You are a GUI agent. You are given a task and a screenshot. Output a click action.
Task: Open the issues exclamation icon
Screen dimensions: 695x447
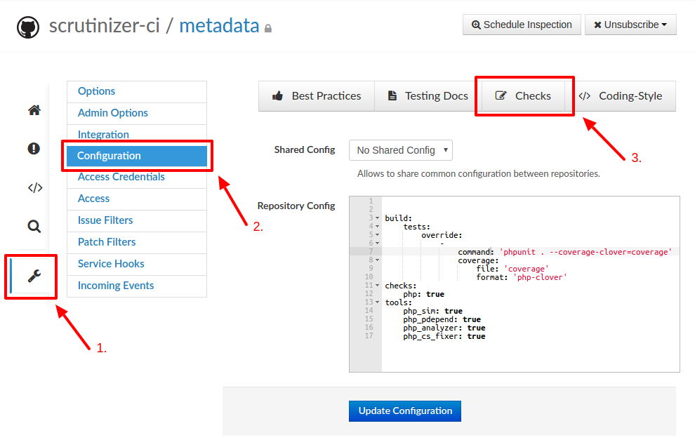pyautogui.click(x=34, y=148)
